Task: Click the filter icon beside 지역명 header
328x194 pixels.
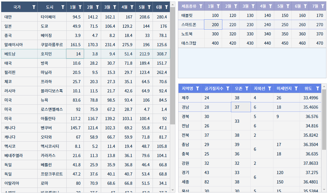Action: click(x=198, y=88)
